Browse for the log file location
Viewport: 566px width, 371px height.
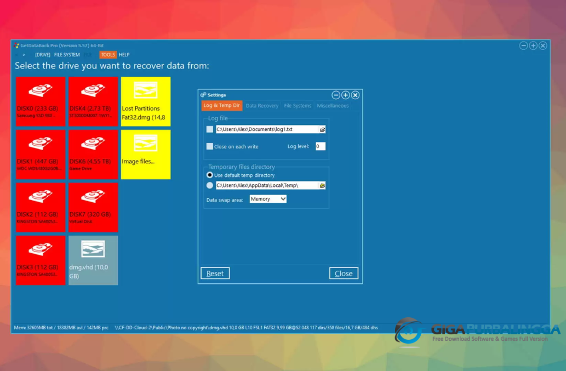322,129
